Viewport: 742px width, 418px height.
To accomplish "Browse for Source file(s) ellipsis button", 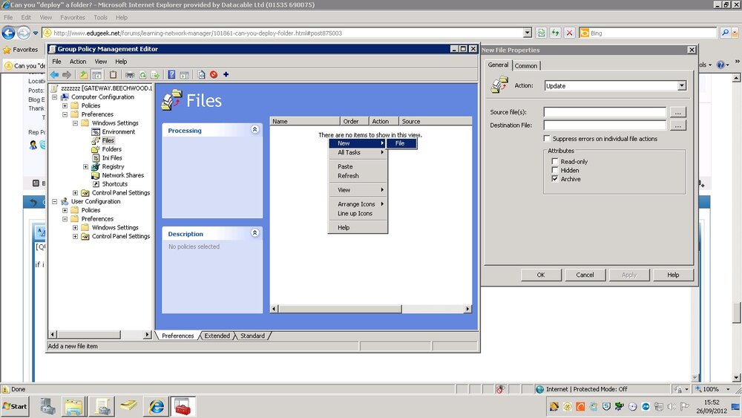I will pyautogui.click(x=677, y=112).
